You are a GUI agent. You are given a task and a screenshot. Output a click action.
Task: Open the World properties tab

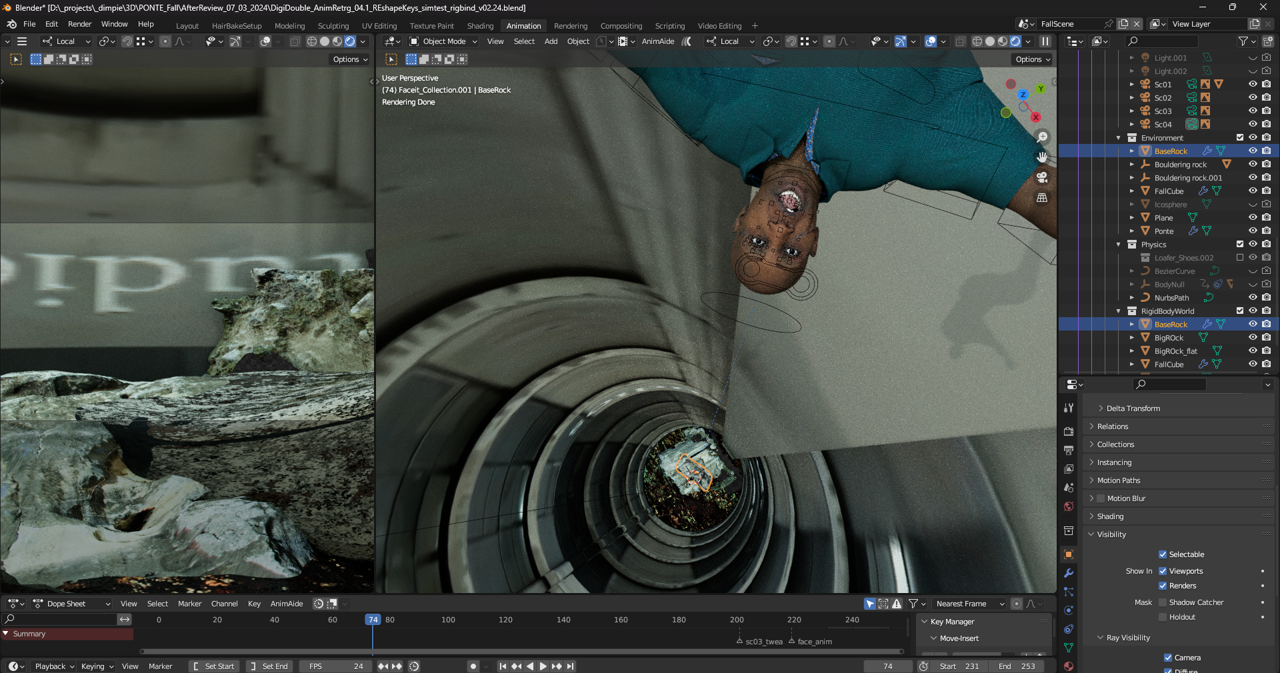[x=1069, y=506]
